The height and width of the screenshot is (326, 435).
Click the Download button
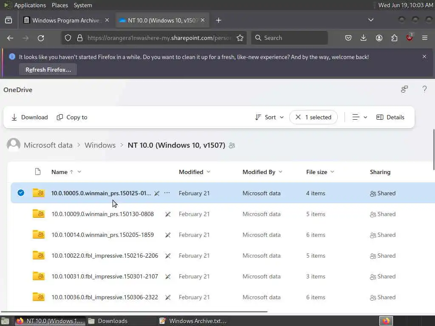tap(30, 117)
